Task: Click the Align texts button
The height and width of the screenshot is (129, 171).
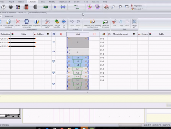Action: [x=137, y=6]
